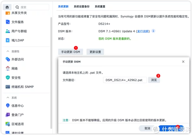
Task: Select the 终端机和 SNMP sidebar label
Action: pyautogui.click(x=22, y=87)
